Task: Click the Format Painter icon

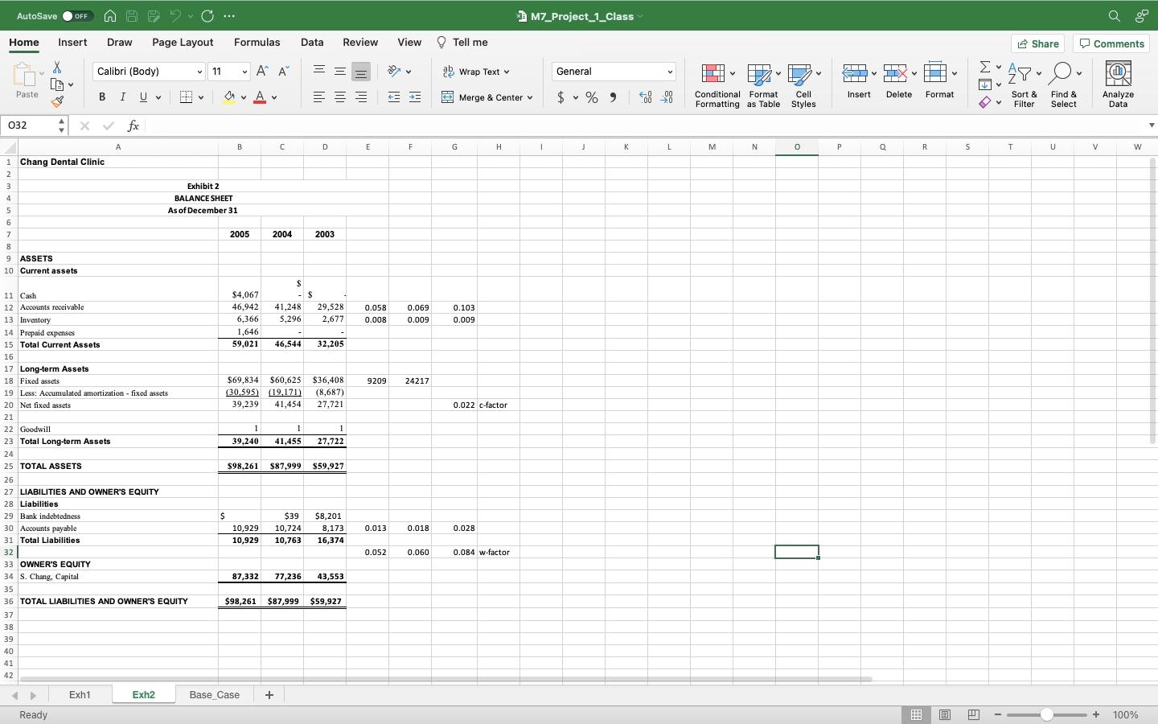Action: point(57,102)
